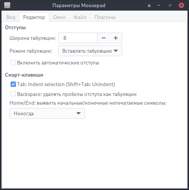Select the Плагины tab
This screenshot has width=189, height=190.
[105, 17]
